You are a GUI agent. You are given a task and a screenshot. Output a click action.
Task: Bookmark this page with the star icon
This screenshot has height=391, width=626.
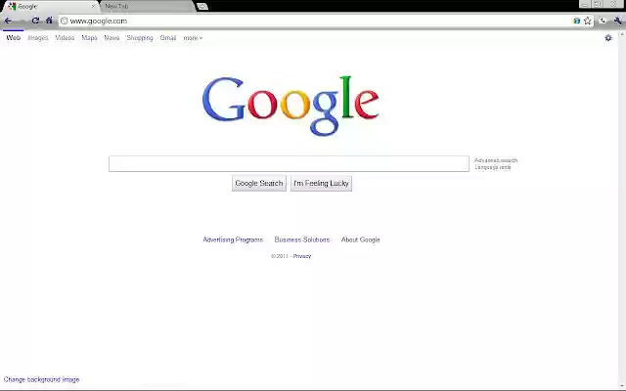(x=587, y=21)
